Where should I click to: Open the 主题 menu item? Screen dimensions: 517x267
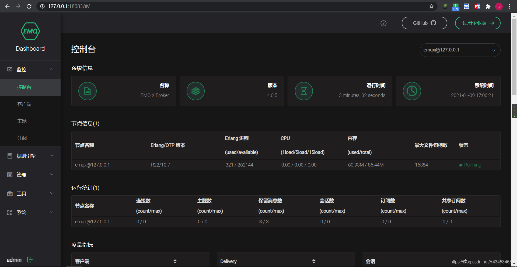click(30, 121)
